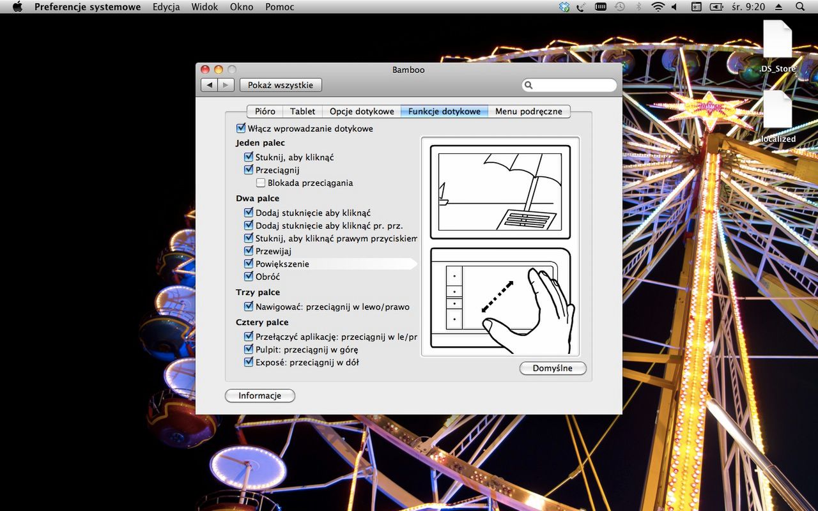The image size is (818, 511).
Task: Uncheck the 'Obróć' gesture option
Action: 249,277
